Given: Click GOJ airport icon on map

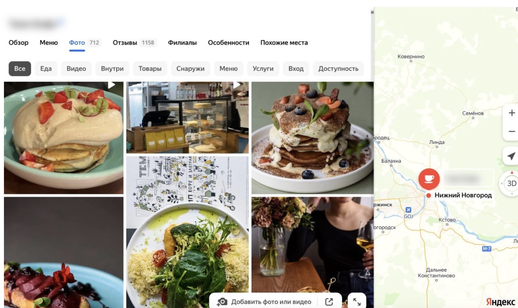Looking at the screenshot, I should (408, 210).
